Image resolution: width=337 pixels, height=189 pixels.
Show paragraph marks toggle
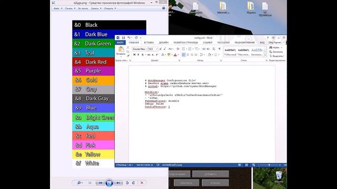click(x=220, y=49)
